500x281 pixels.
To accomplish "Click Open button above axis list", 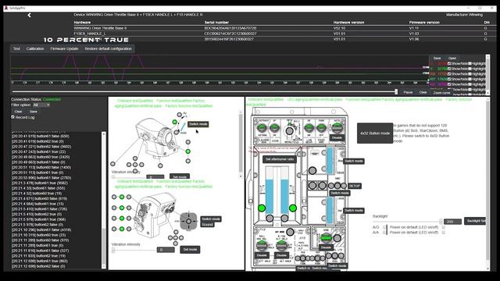I will tap(452, 59).
